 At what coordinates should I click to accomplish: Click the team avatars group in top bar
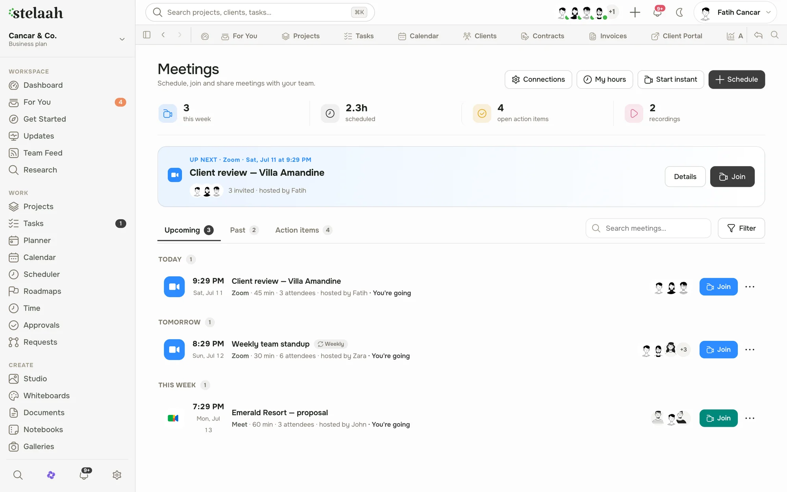pyautogui.click(x=587, y=12)
